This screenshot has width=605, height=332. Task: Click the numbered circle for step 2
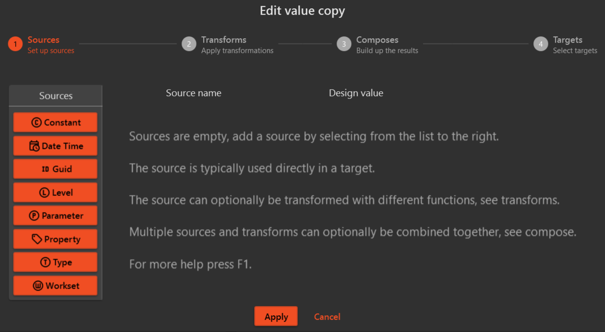click(x=189, y=44)
